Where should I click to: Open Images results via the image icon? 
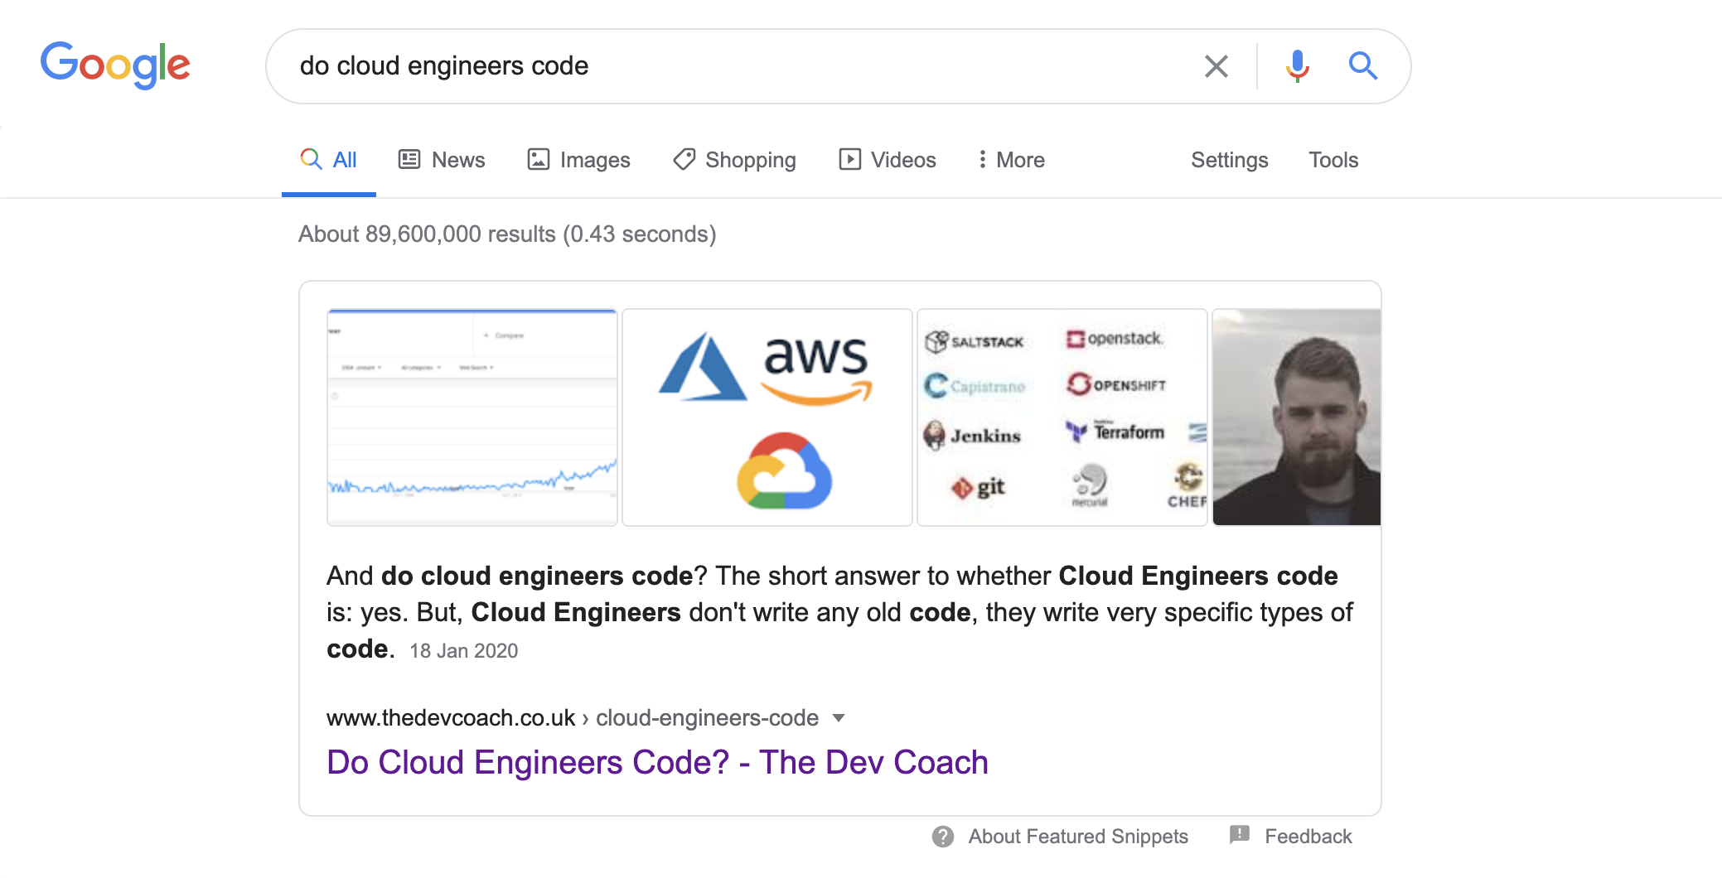538,159
